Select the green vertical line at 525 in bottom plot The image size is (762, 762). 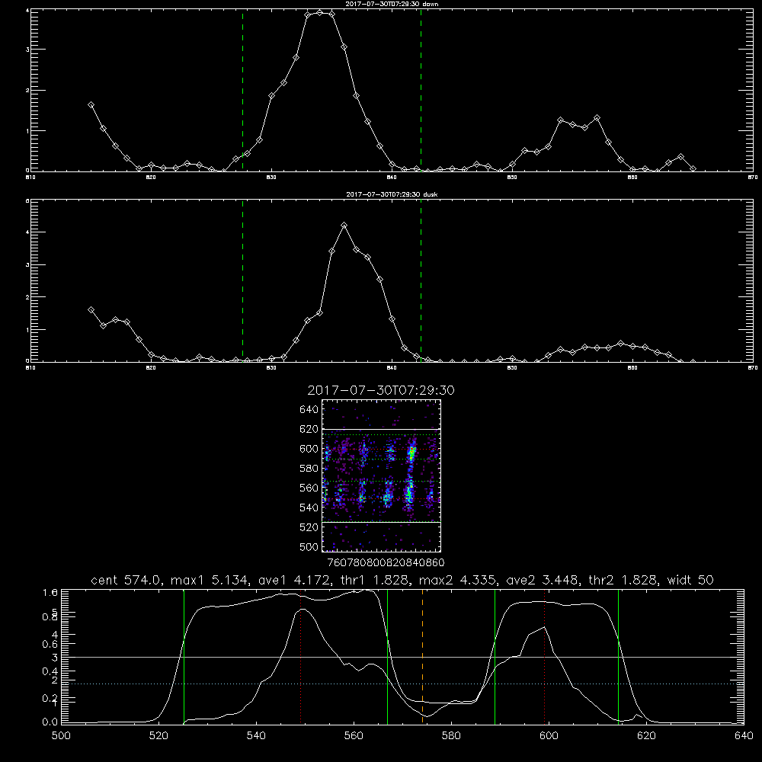point(184,656)
